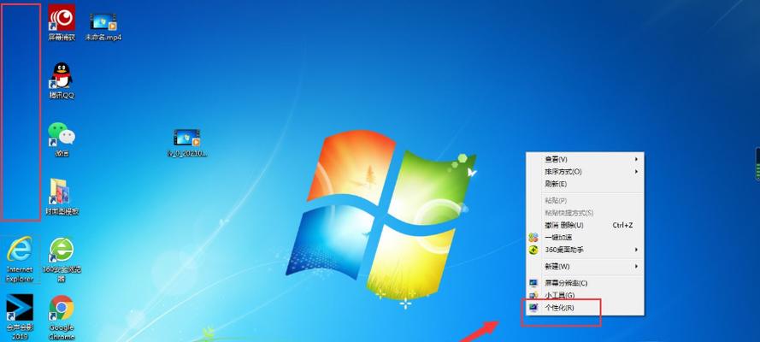The width and height of the screenshot is (760, 342).
Task: Open the 查看(V) submenu in context menu
Action: coord(585,159)
